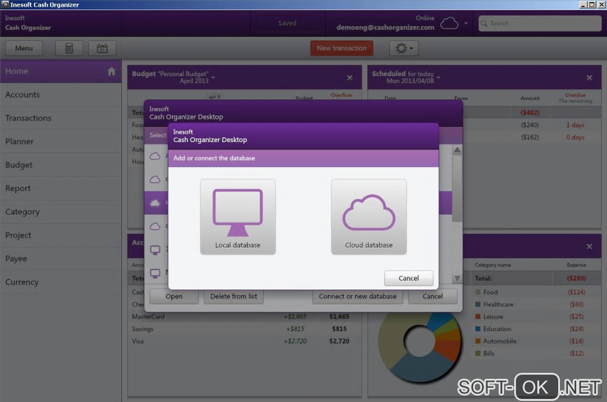607x402 pixels.
Task: Click scroll up arrow in database list
Action: (x=457, y=150)
